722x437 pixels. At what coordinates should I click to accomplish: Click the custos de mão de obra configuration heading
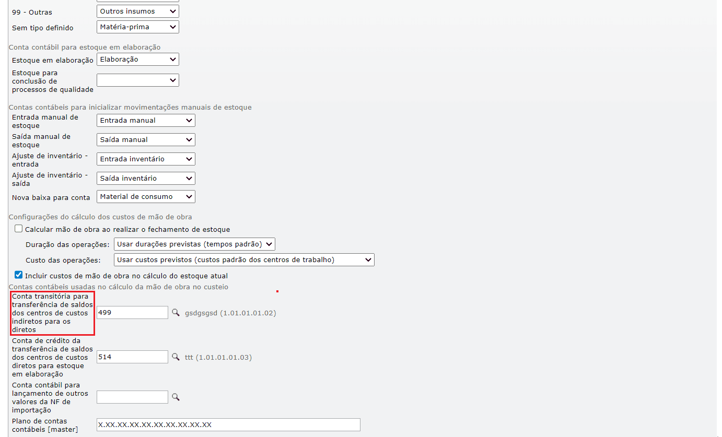100,217
